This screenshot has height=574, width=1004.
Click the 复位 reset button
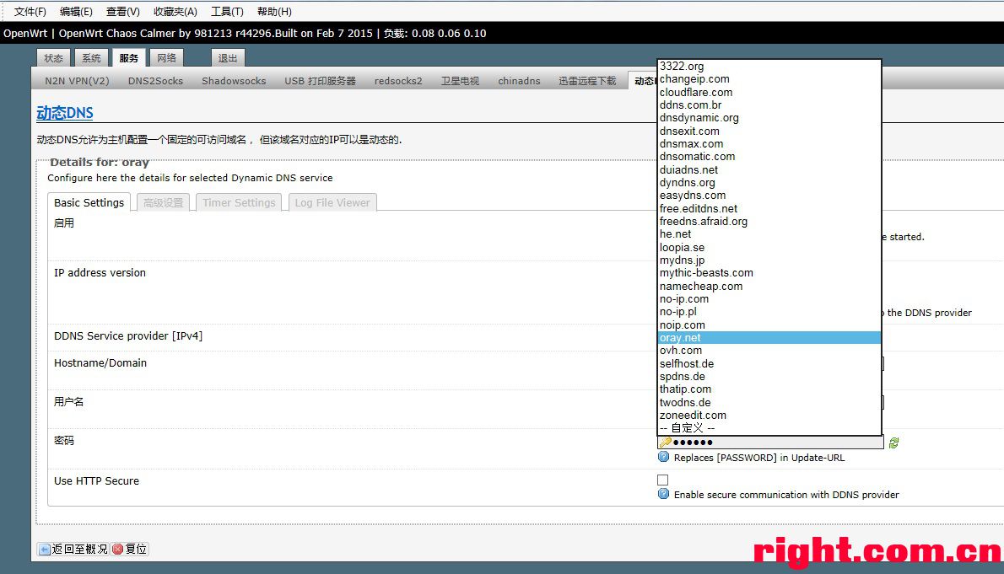[x=130, y=549]
